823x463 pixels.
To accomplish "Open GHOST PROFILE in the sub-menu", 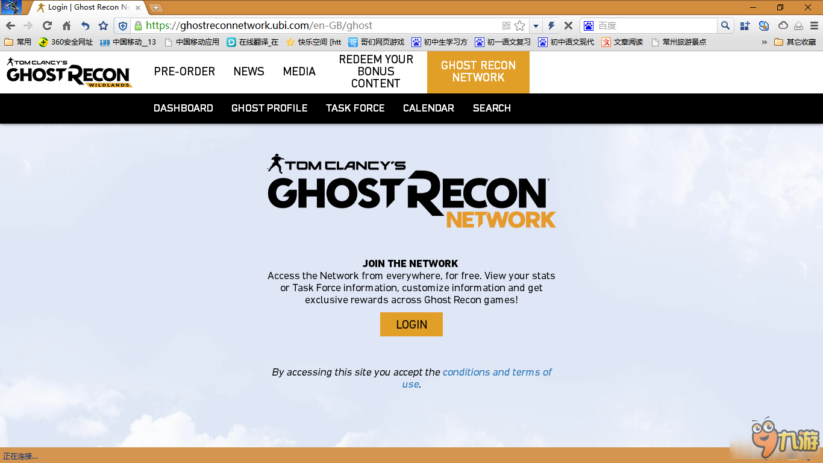I will [x=269, y=108].
